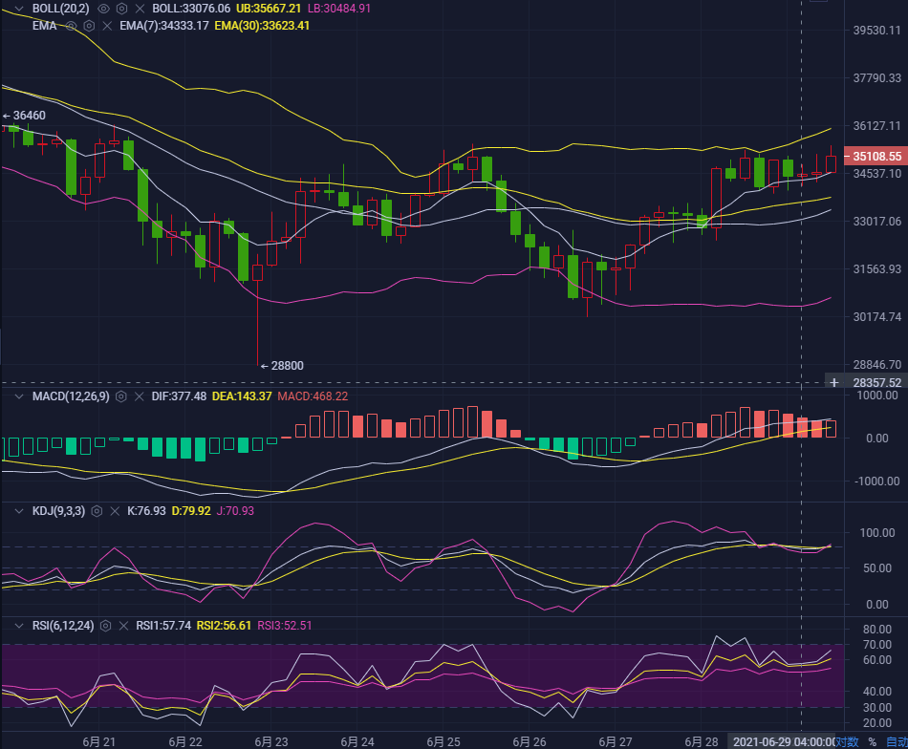
Task: Remove the RSI indicator with its X
Action: click(x=123, y=626)
